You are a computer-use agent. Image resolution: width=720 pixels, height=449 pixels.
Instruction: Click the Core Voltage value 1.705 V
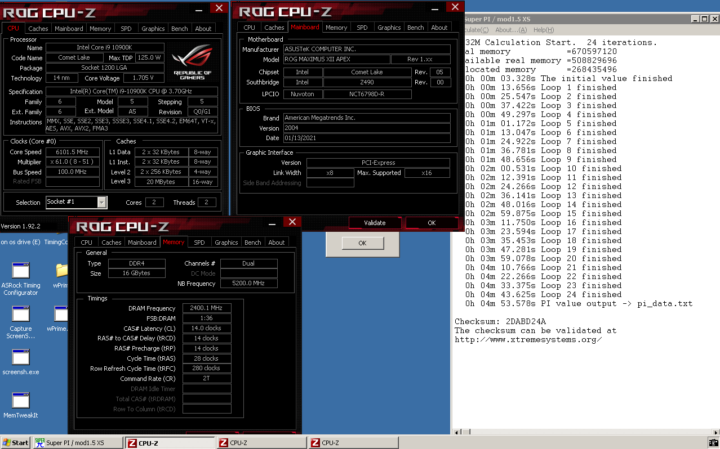pyautogui.click(x=143, y=78)
